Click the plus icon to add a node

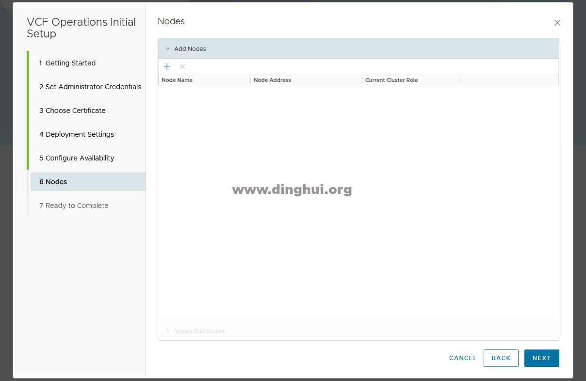[x=167, y=66]
